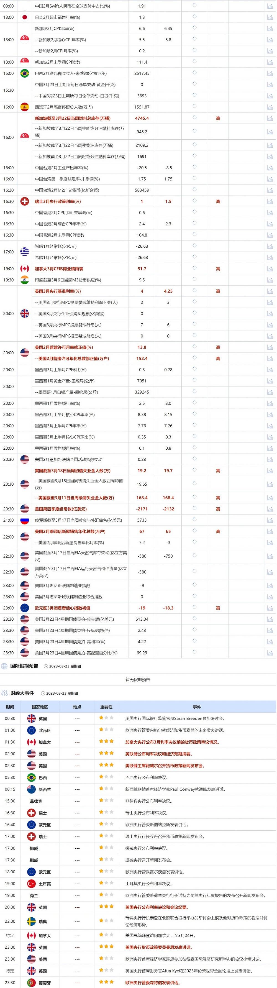Open chart icon for 瑞士3月央行政策利率 row
The image size is (277, 988).
(x=270, y=201)
